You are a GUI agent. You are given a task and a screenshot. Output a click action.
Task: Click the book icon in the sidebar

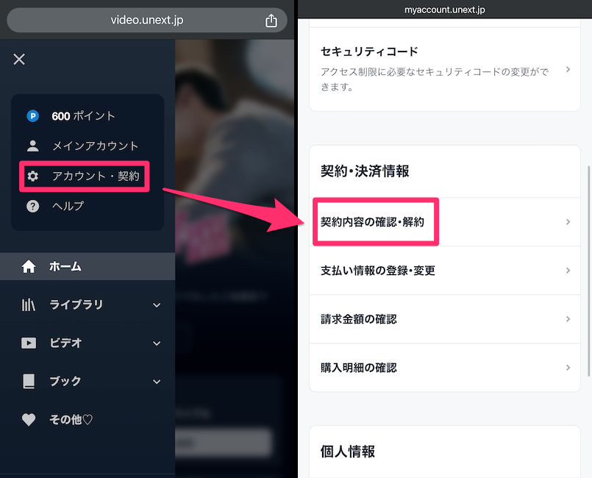29,382
